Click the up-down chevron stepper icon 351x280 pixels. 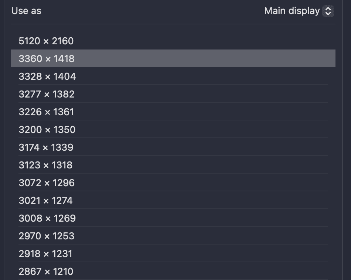[328, 11]
